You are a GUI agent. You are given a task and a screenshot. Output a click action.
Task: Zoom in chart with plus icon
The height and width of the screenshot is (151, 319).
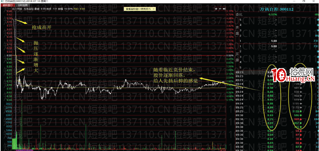click(x=216, y=9)
